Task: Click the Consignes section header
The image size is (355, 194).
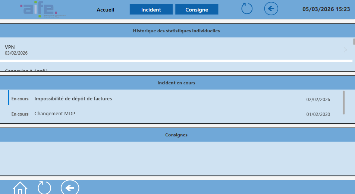Action: click(x=176, y=135)
